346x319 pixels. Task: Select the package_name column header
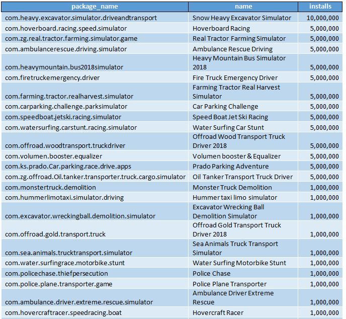pyautogui.click(x=95, y=7)
